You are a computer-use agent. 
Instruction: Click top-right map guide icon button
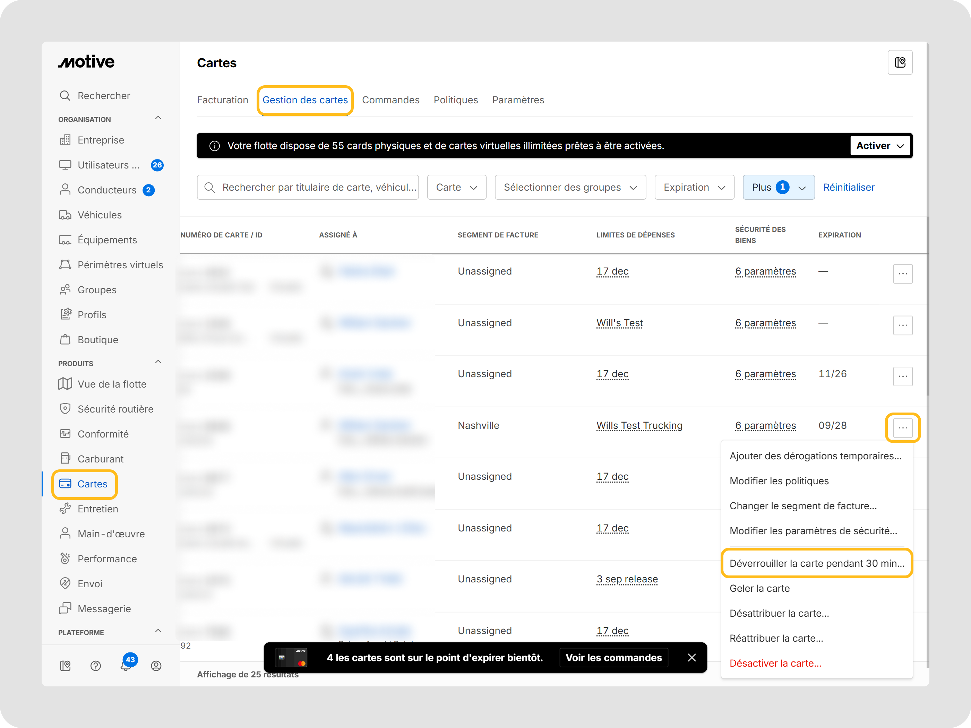point(900,63)
